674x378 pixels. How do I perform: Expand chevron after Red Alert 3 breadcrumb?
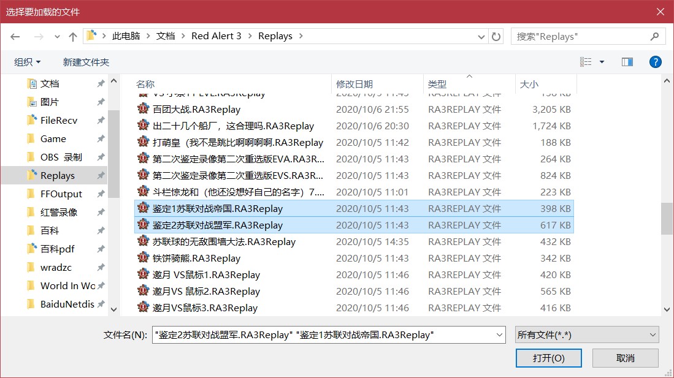coord(250,36)
